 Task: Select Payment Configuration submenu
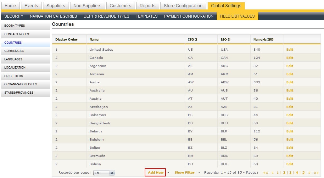[x=188, y=16]
